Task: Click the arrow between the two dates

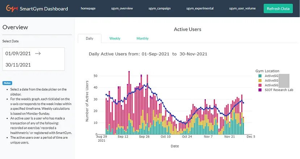Action: [x=38, y=53]
